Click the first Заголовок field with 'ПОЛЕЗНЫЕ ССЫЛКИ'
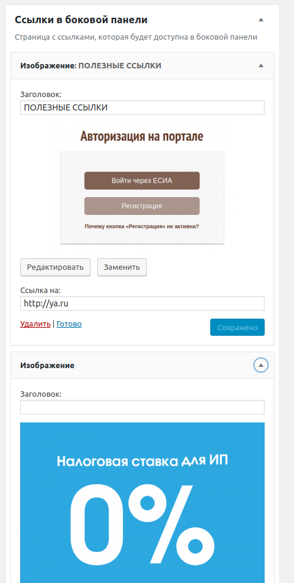This screenshot has height=583, width=294. tap(142, 107)
